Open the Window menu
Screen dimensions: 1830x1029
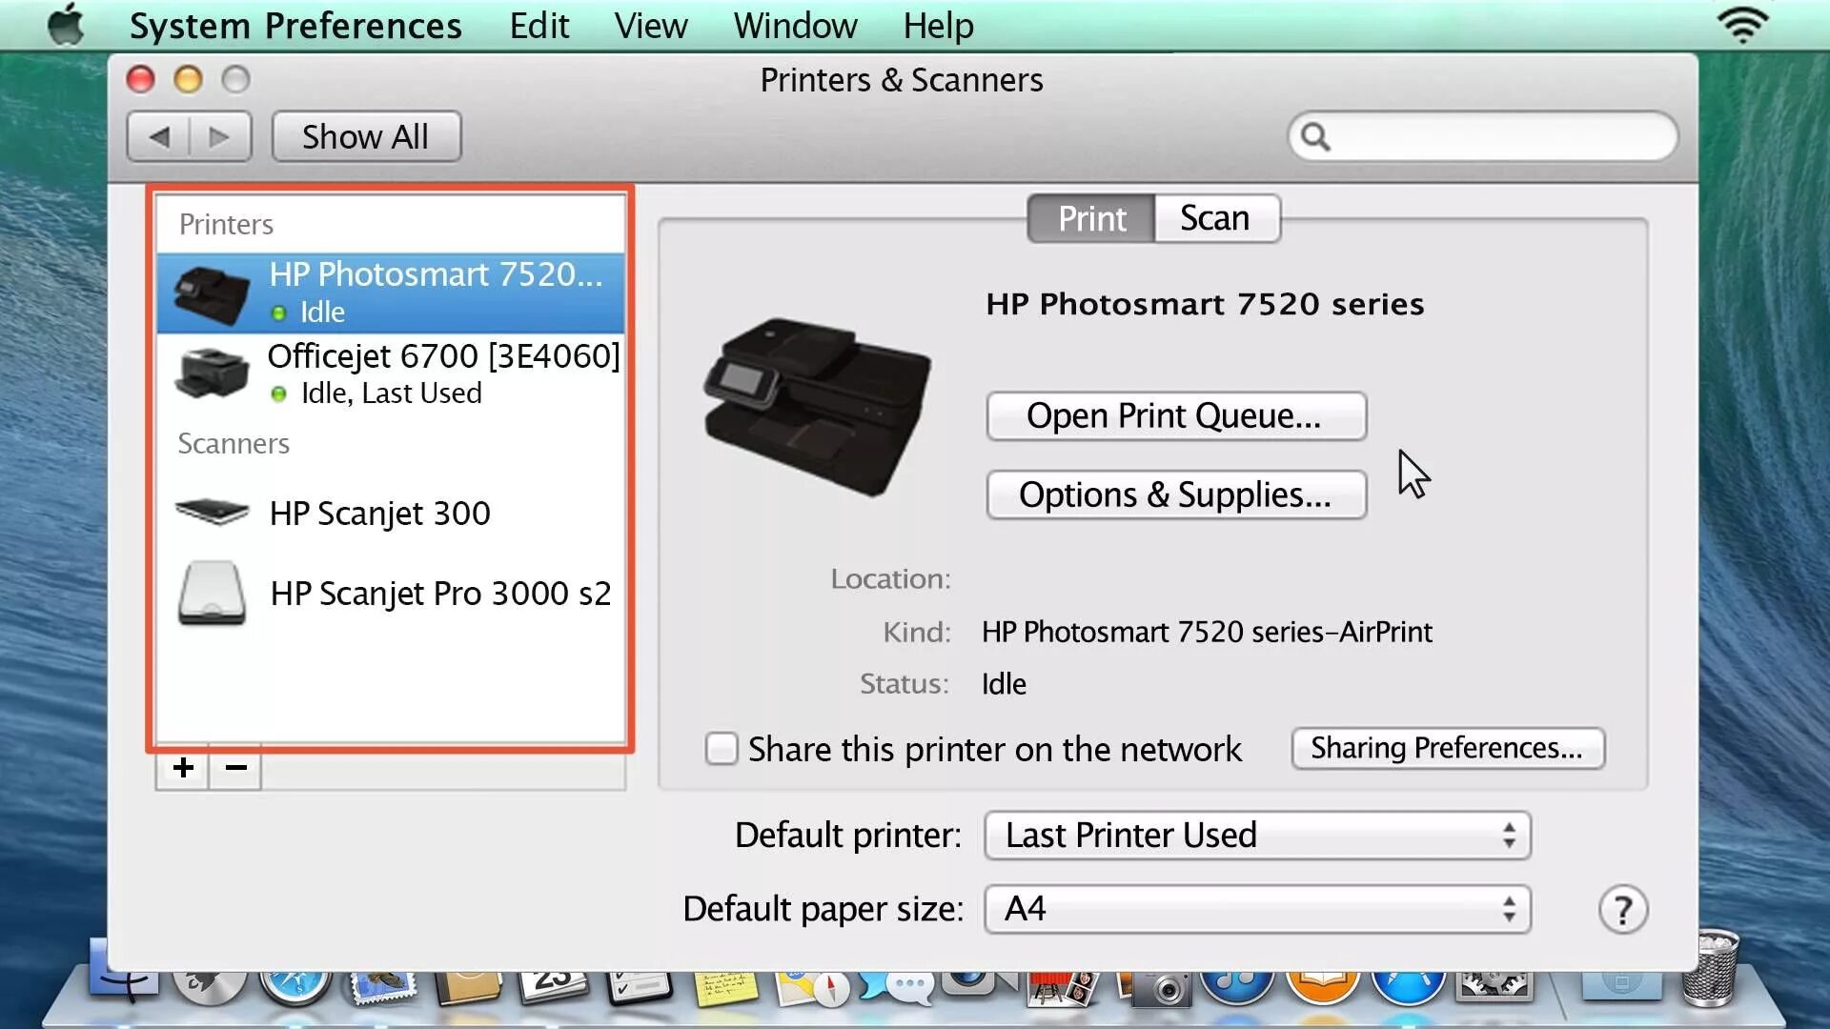click(x=795, y=26)
